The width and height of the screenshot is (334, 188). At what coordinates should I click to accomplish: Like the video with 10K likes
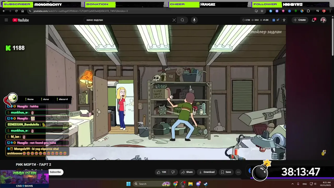pos(161,172)
